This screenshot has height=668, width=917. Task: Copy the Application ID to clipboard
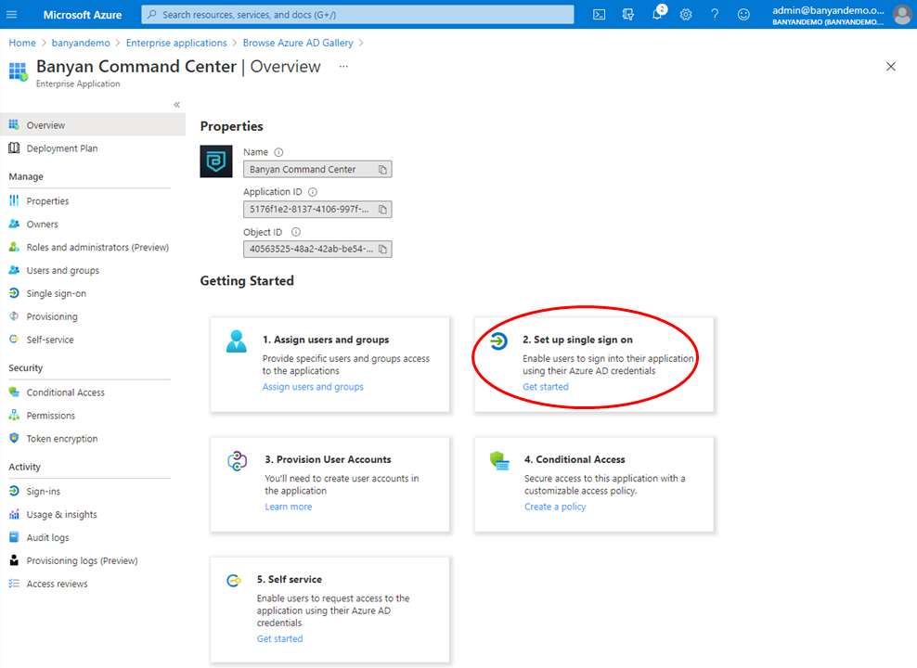[x=381, y=210]
